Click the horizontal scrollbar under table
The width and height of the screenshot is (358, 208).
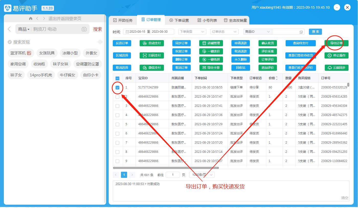click(166, 168)
